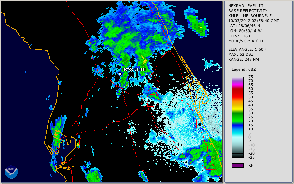This screenshot has width=294, height=184.
Task: Click the purple RF color swatch
Action: point(237,166)
